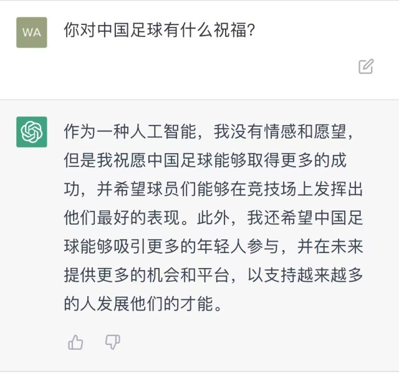Click the phrase 提供更多的机会和平台

click(x=146, y=276)
